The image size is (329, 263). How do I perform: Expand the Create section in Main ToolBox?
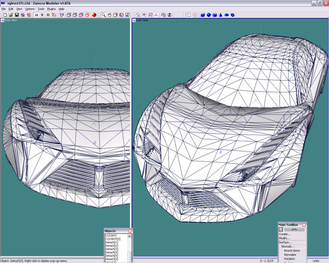pyautogui.click(x=285, y=234)
